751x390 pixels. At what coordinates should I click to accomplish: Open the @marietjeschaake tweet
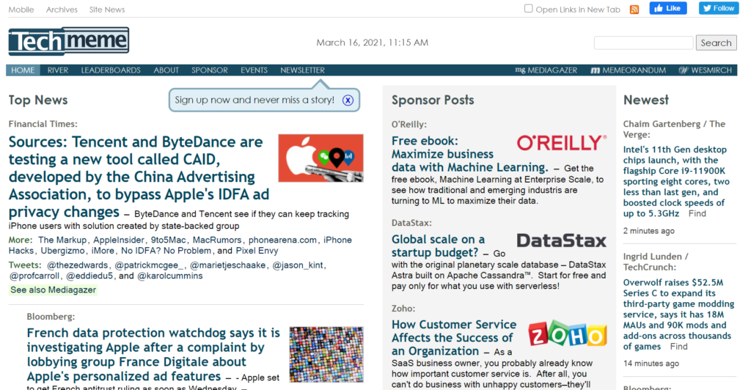pos(227,265)
